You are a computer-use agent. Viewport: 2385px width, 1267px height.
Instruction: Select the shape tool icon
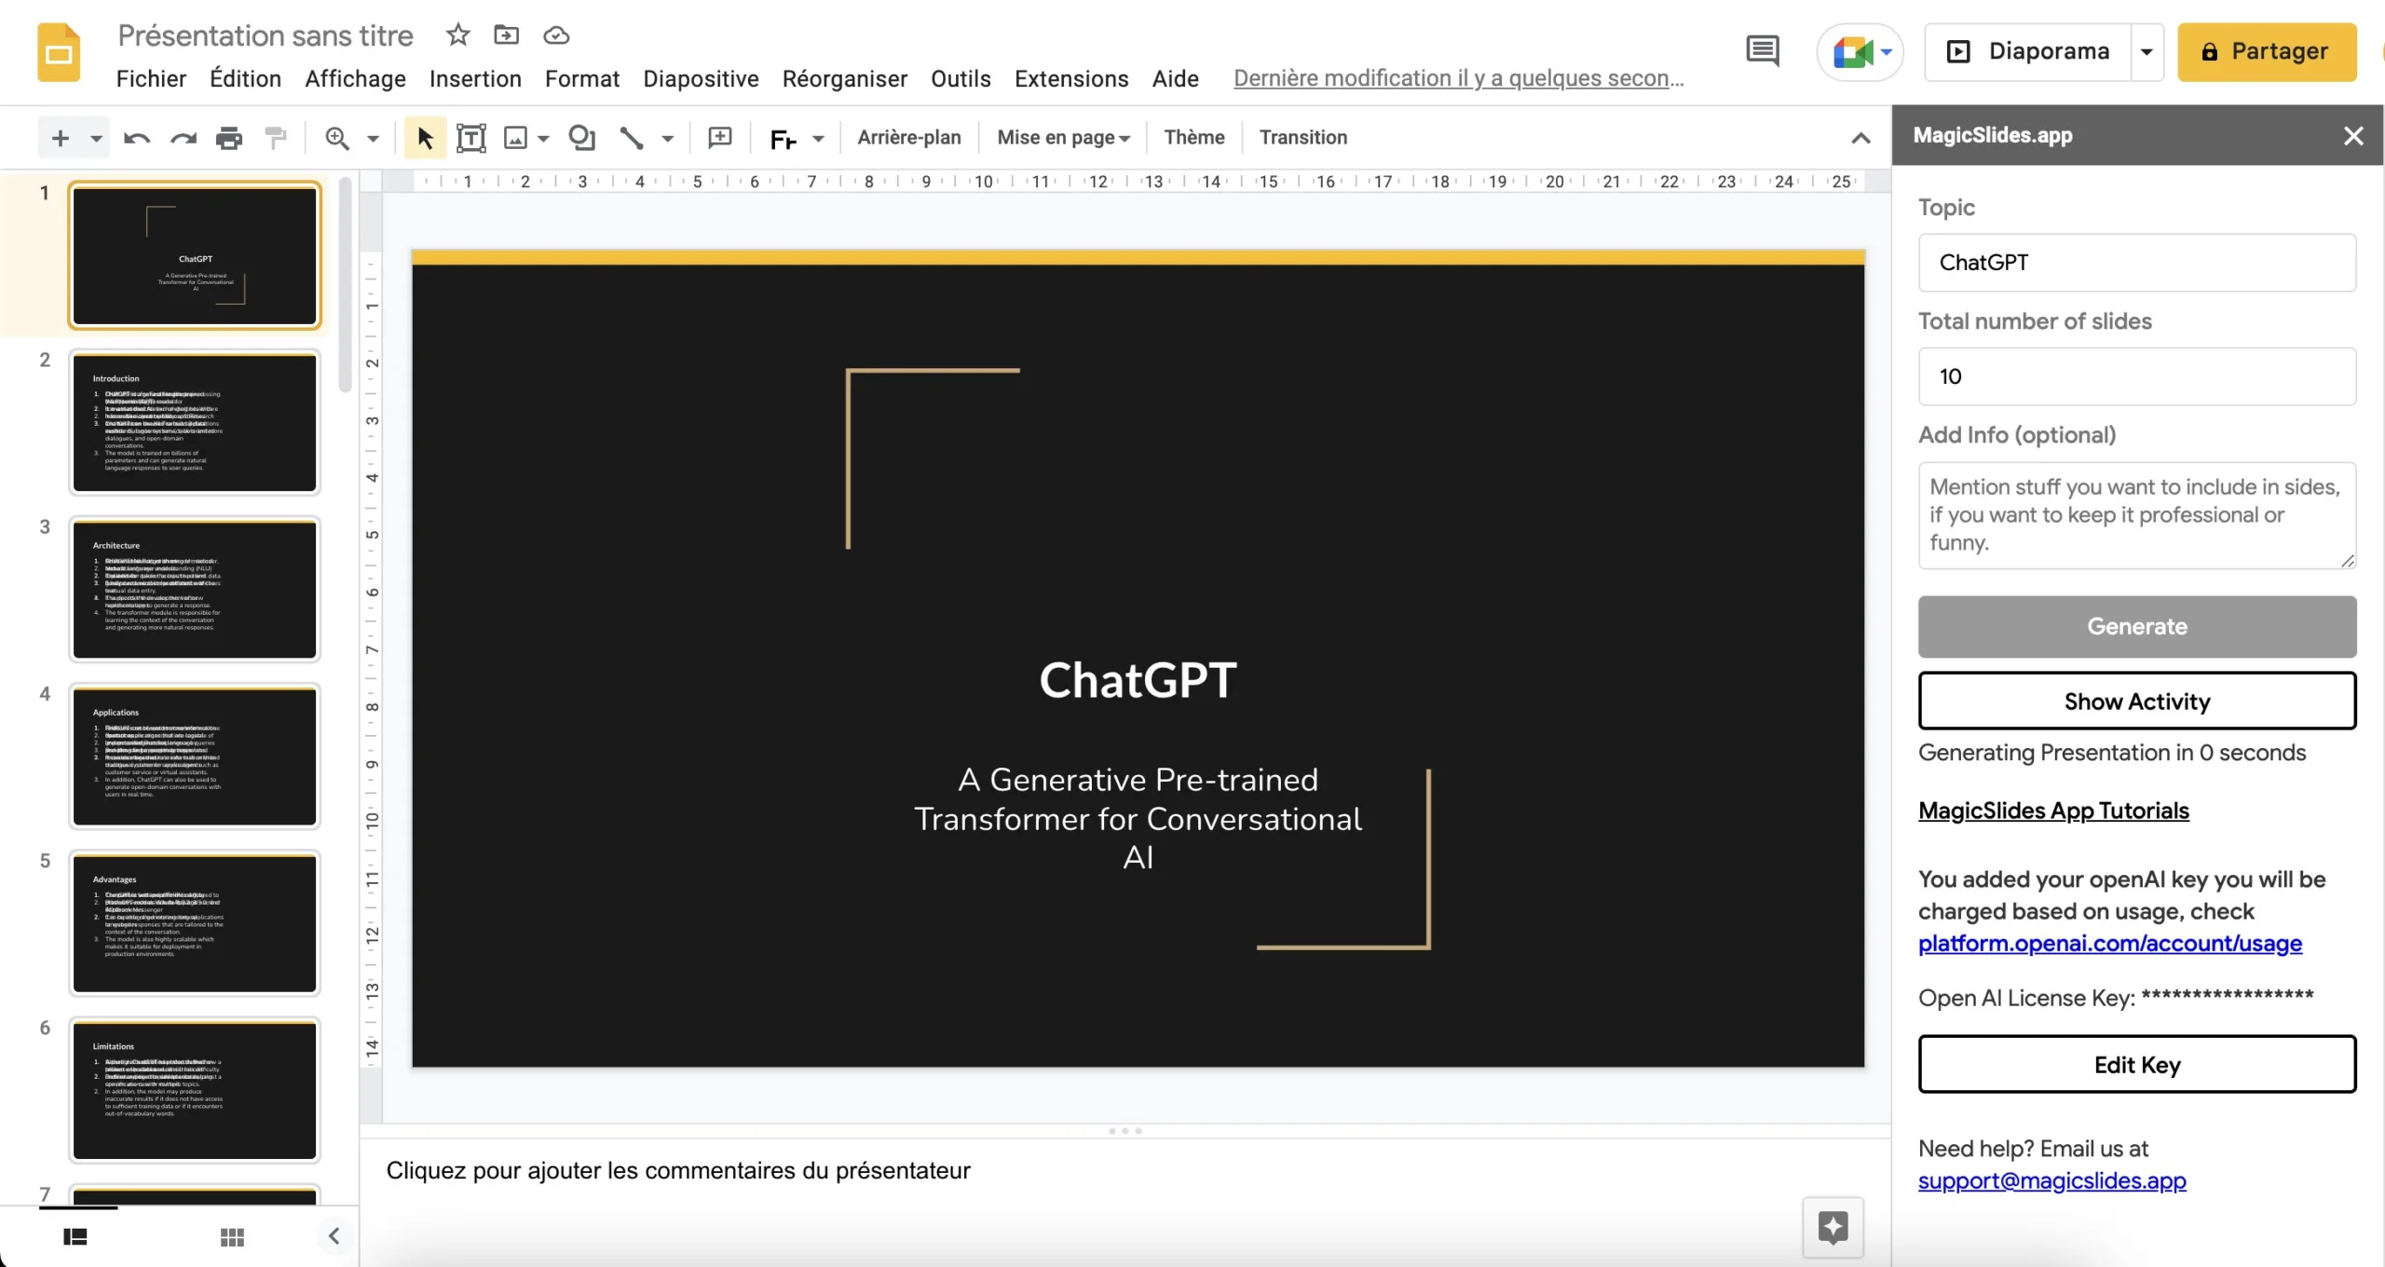pyautogui.click(x=582, y=138)
